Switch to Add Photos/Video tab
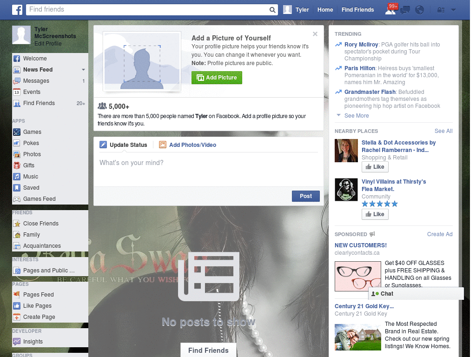Viewport: 476px width, 357px height. coord(192,145)
